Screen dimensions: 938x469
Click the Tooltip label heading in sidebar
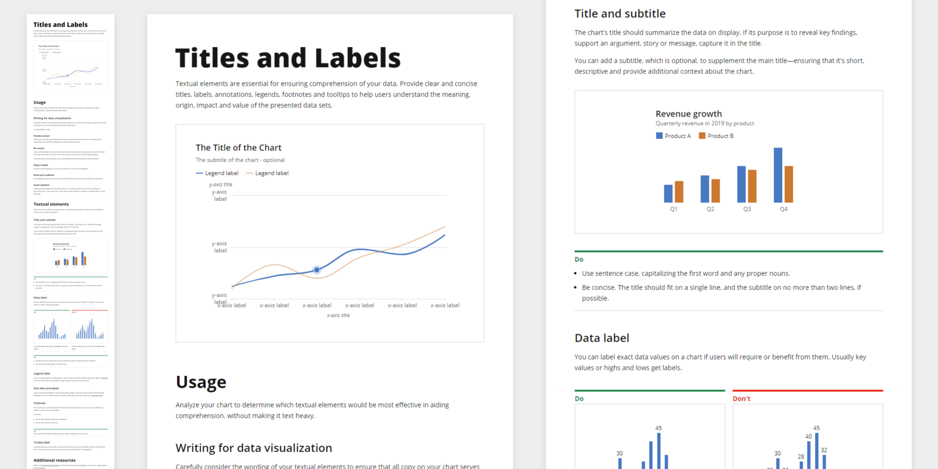click(x=41, y=442)
